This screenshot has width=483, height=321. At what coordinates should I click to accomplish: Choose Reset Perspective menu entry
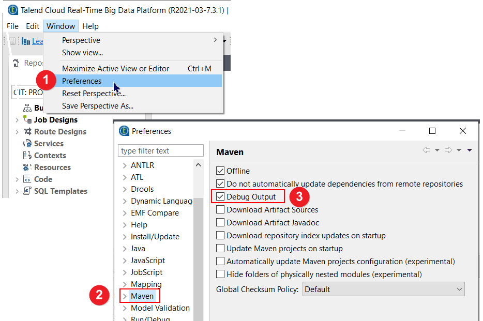tap(94, 94)
